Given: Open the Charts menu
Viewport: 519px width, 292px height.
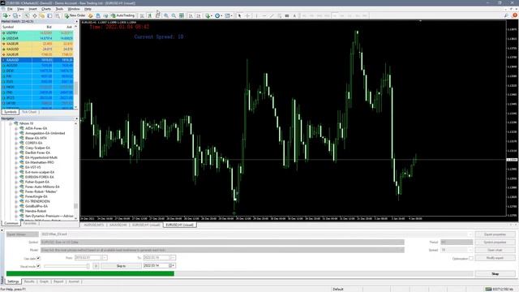Looking at the screenshot, I should pos(46,9).
